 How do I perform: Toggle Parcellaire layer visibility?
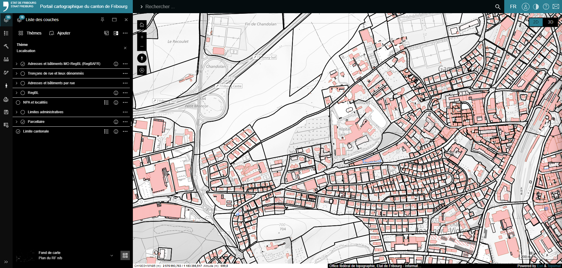(x=23, y=122)
